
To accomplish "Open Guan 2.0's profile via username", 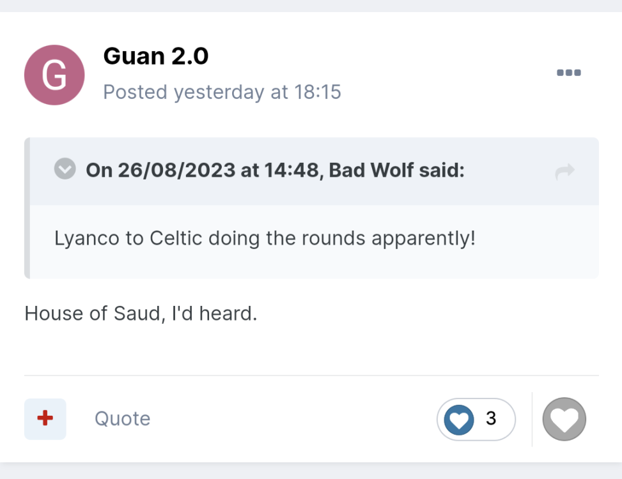I will [x=155, y=57].
